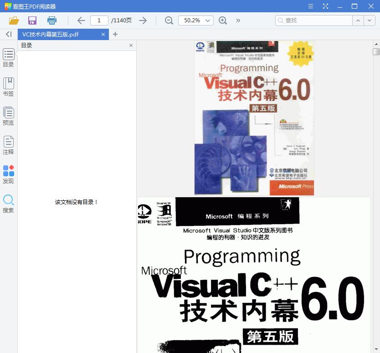380x353 pixels.
Task: Open the zoom level 50.2% dropdown
Action: [196, 20]
